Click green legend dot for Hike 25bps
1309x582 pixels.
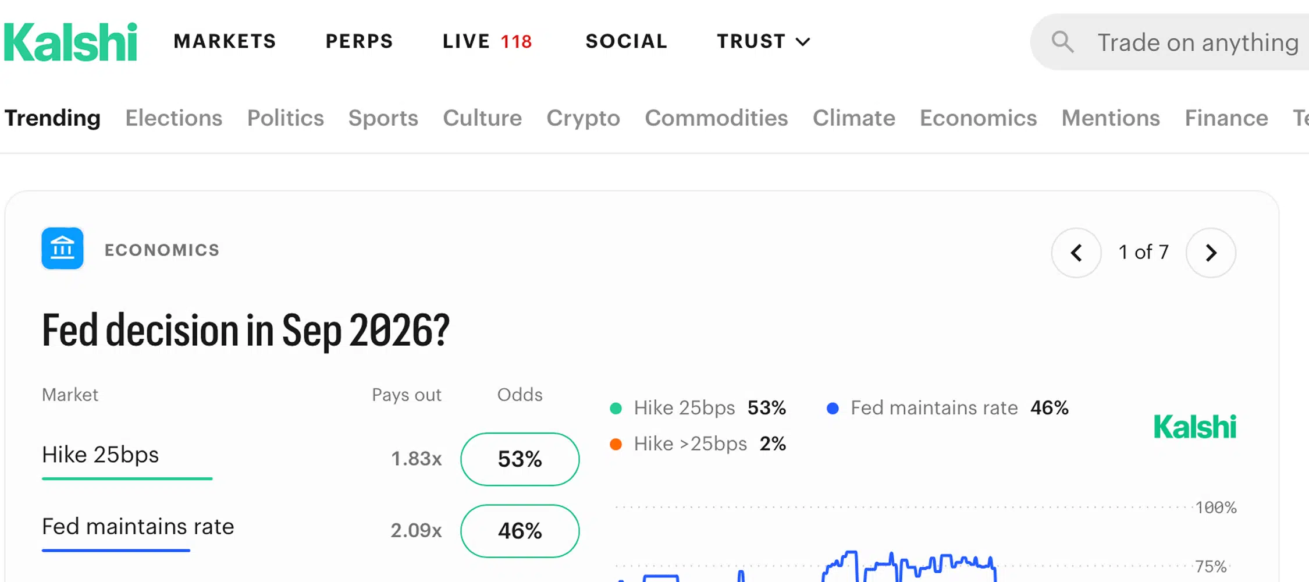[x=616, y=408]
